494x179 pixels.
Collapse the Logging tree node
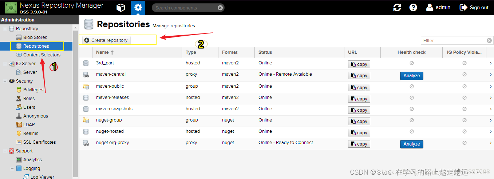tap(12, 168)
